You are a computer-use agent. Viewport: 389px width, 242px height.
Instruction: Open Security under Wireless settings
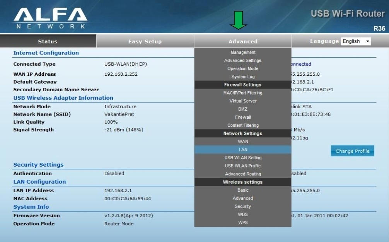pos(243,206)
